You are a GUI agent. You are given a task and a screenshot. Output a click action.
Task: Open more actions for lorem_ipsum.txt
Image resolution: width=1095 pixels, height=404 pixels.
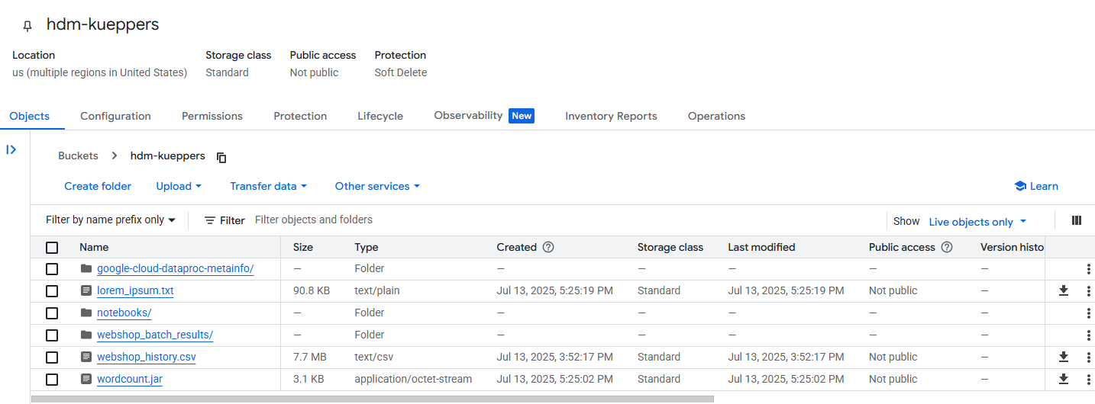tap(1088, 290)
